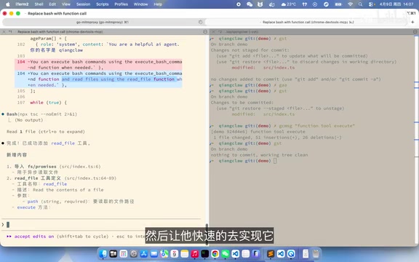Open the Apple menu
This screenshot has height=262, width=419.
click(8, 4)
